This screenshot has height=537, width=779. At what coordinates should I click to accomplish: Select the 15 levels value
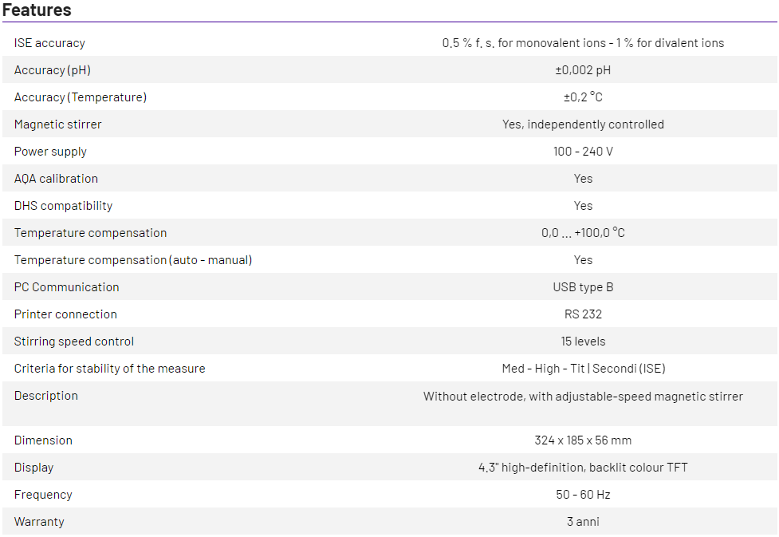pyautogui.click(x=583, y=342)
